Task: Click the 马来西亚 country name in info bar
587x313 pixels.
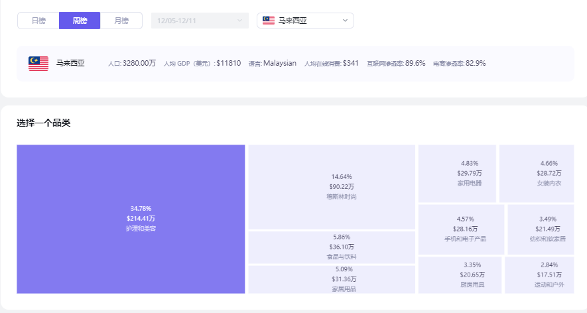Action: coord(70,63)
